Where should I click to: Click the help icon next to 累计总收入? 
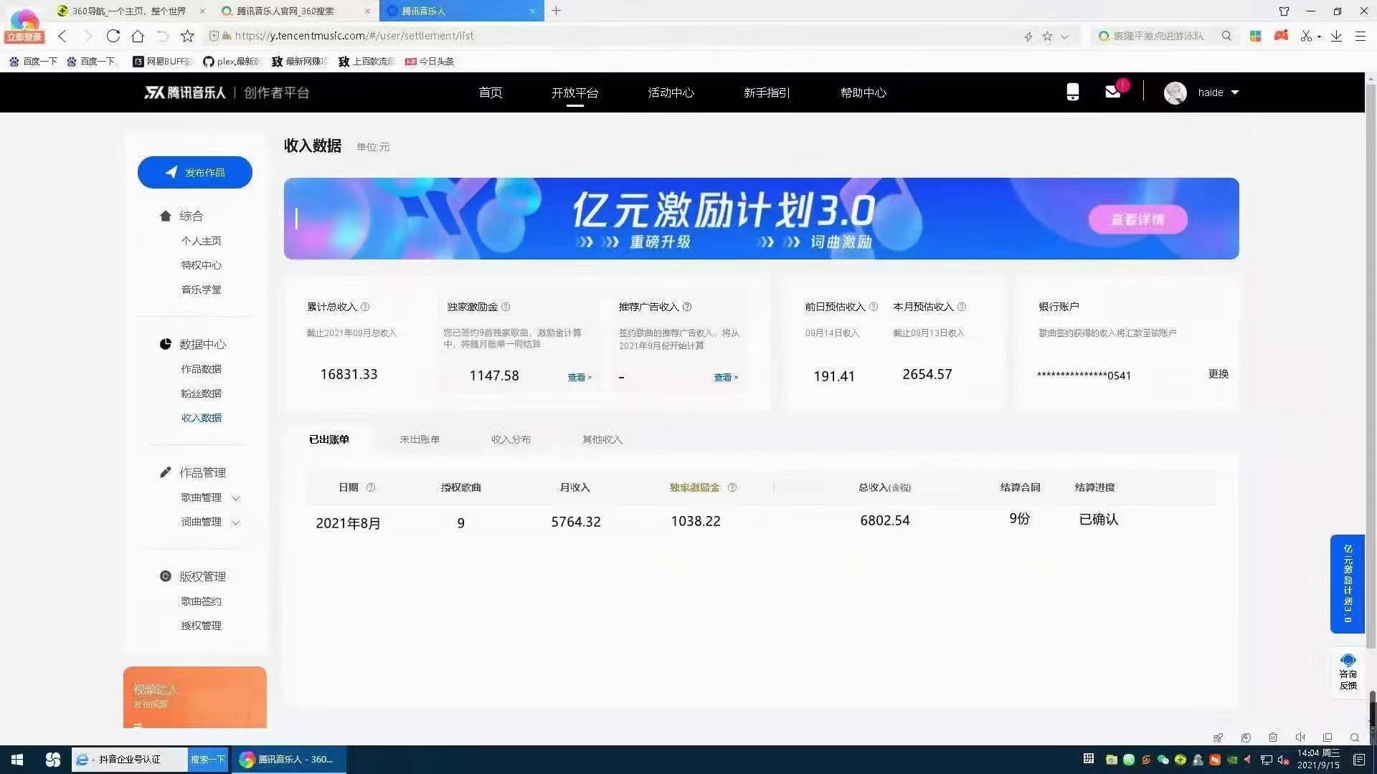pos(365,307)
